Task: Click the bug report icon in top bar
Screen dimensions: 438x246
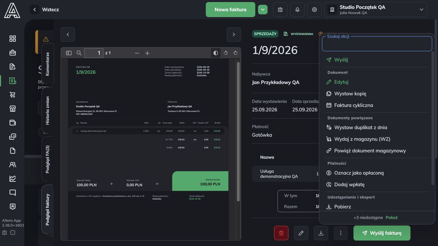Action: (280, 10)
